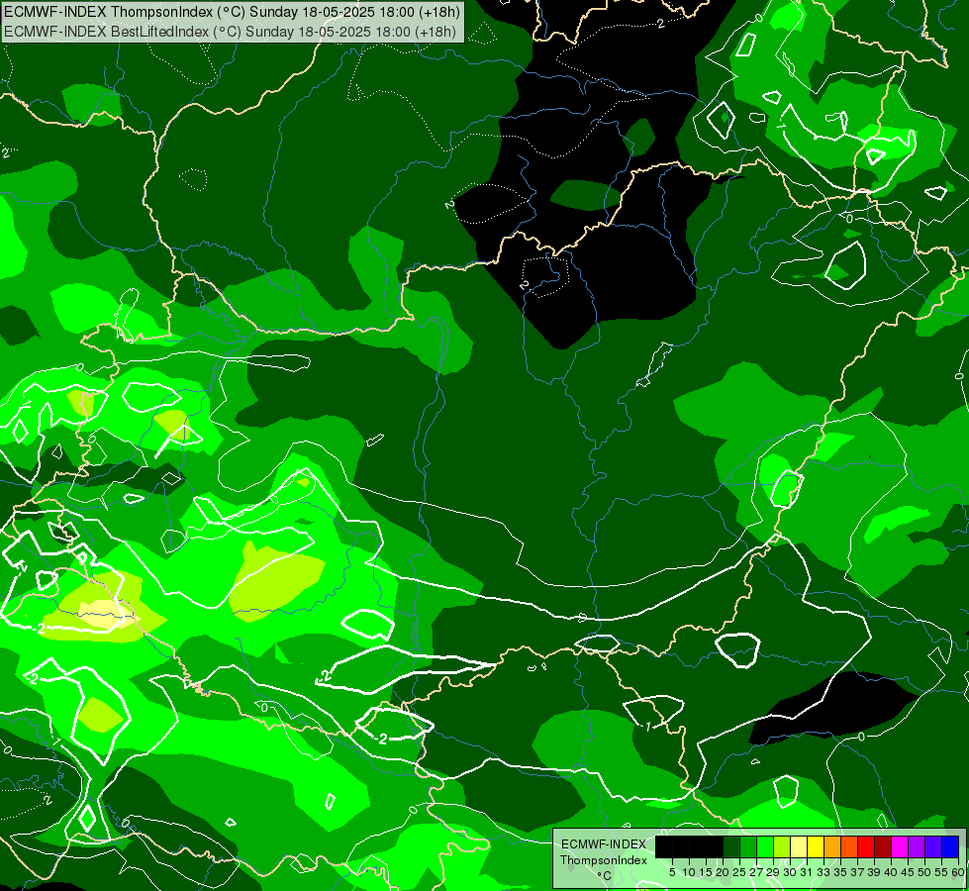Choose the orange-red legend swatch (35–37)
This screenshot has width=969, height=891.
[x=849, y=846]
